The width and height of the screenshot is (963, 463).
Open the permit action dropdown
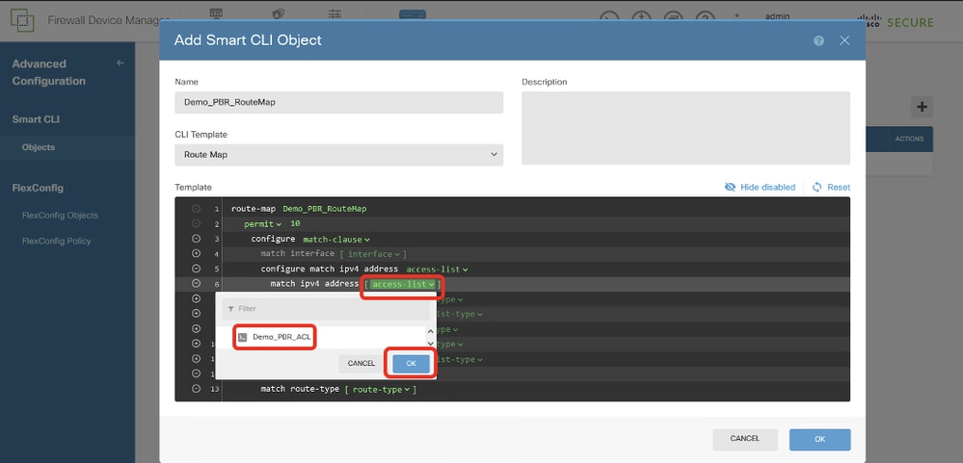pyautogui.click(x=263, y=224)
